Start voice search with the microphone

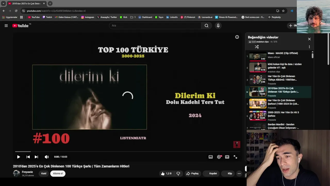218,26
